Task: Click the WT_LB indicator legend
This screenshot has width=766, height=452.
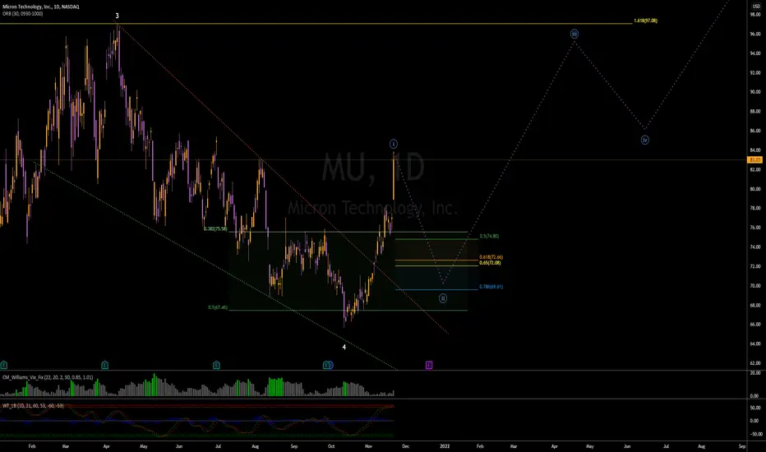Action: (33, 406)
